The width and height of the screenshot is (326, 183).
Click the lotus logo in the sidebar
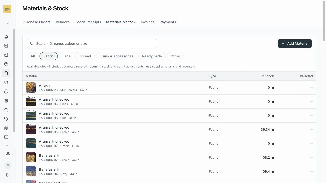[7, 9]
